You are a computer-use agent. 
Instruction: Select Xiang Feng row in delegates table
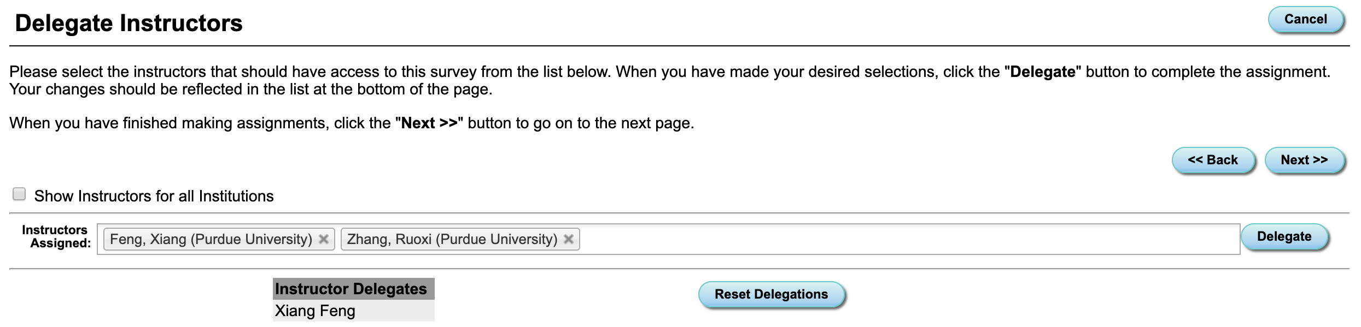(x=315, y=311)
